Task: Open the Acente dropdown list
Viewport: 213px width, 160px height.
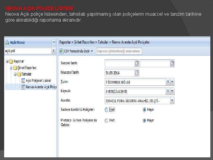Action: pyautogui.click(x=172, y=100)
